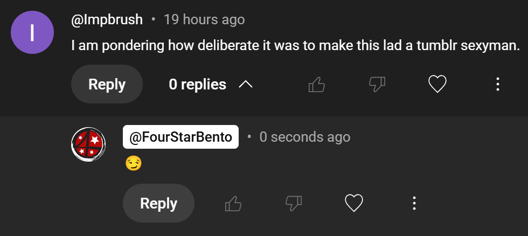Screen dimensions: 528x236
Task: Click the "0 replies" label
Action: coord(197,85)
